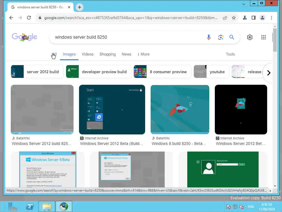Close the windows server build 8250 tab
The image size is (282, 212).
tap(69, 7)
